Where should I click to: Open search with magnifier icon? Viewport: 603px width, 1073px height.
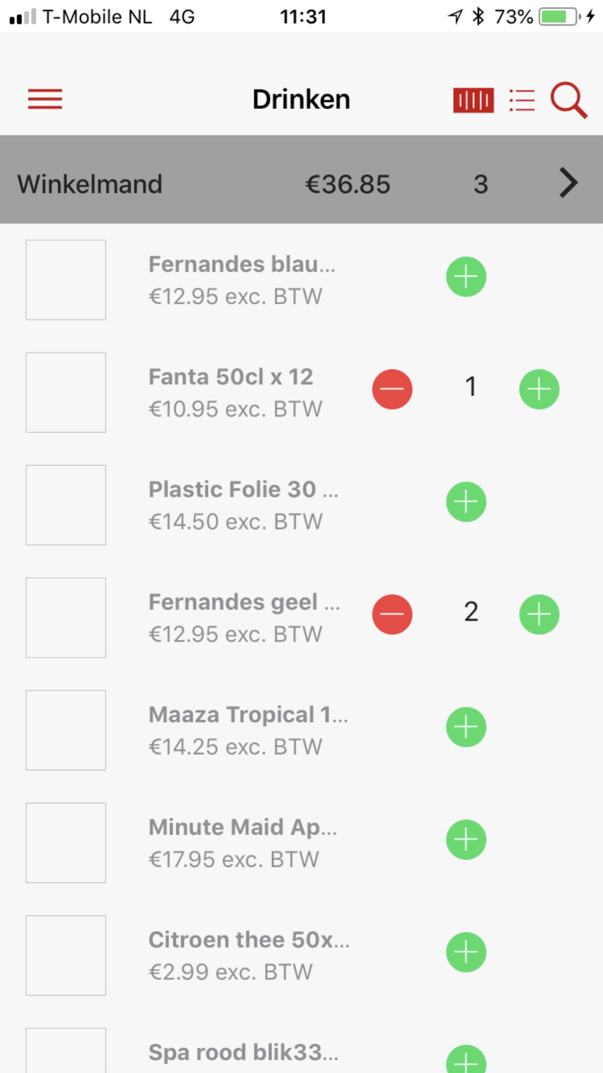click(x=569, y=100)
